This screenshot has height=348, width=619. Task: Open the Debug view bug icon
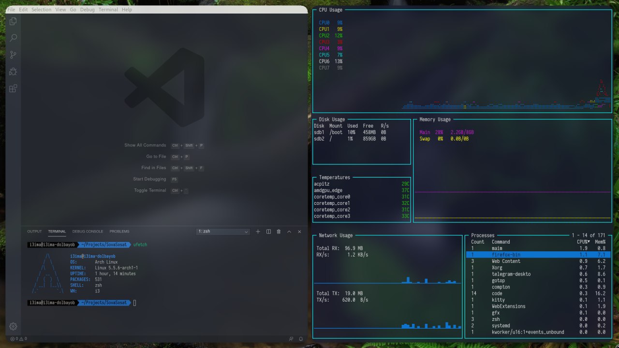[x=13, y=72]
